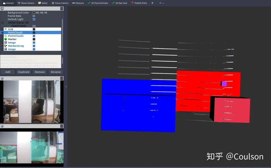
Task: Collapse the Global Status tree node
Action: 2,23
